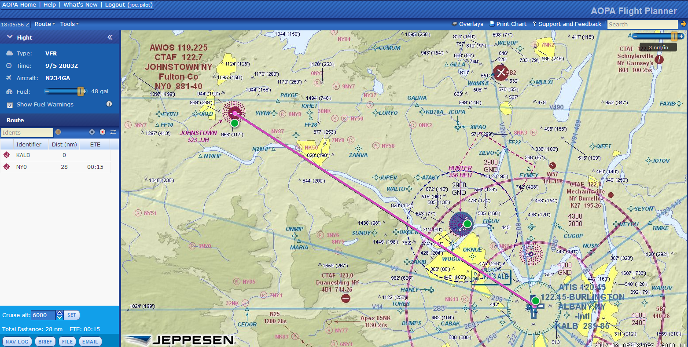The image size is (688, 347).
Task: Click the NY0 waypoint diamond icon
Action: (7, 167)
